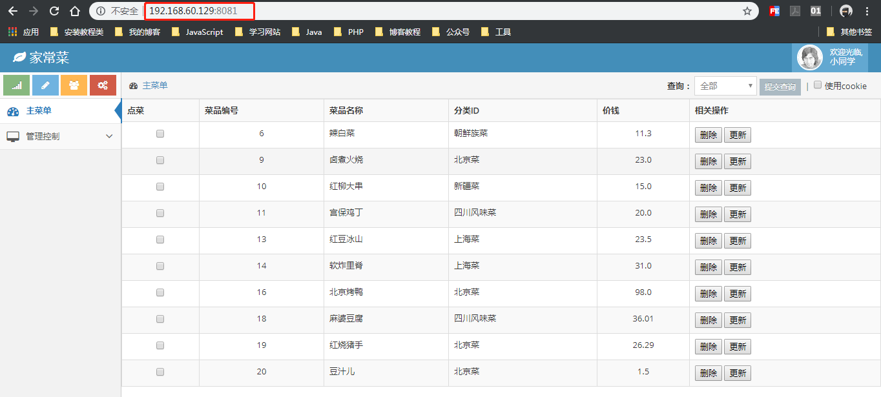Open 工具 bookmark folder
Image resolution: width=881 pixels, height=397 pixels.
pos(496,32)
